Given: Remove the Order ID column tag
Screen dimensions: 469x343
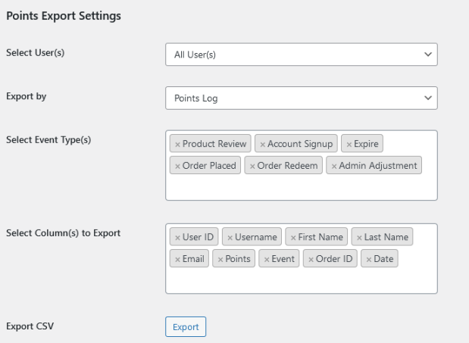Looking at the screenshot, I should click(x=311, y=259).
